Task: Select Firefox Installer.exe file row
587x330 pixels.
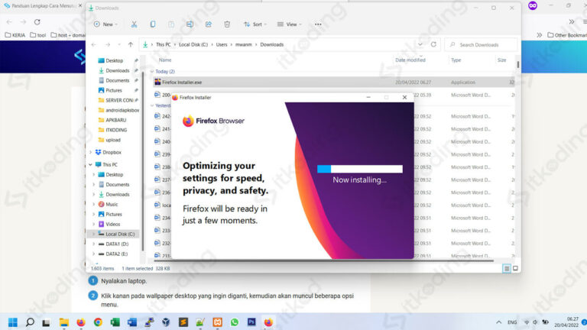Action: click(333, 82)
